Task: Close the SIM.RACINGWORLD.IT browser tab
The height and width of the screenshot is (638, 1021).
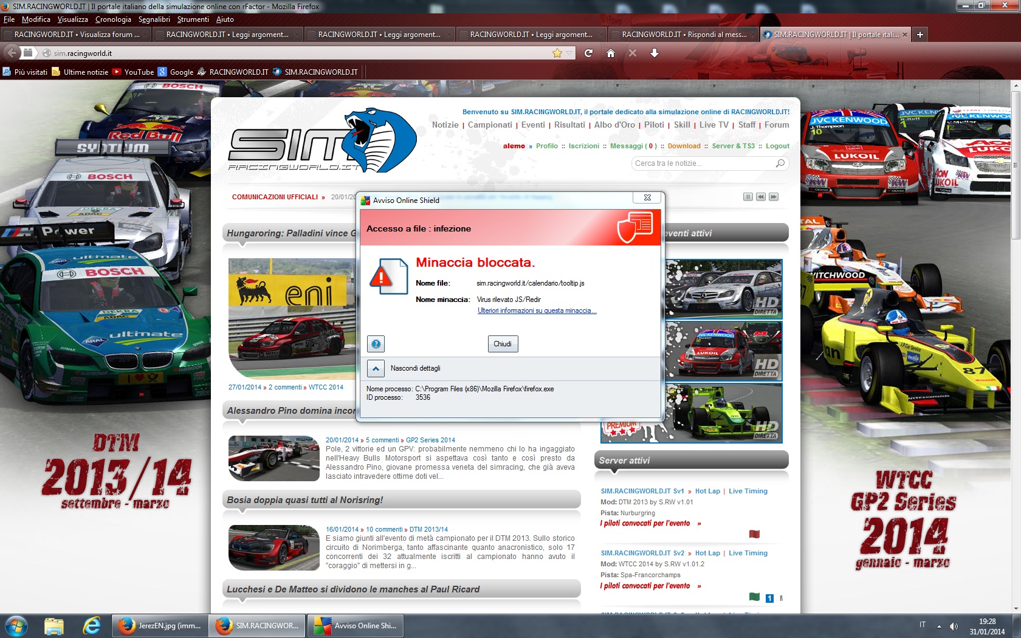Action: tap(905, 35)
